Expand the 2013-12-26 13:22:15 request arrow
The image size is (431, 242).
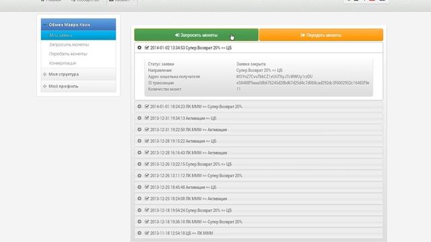[139, 164]
